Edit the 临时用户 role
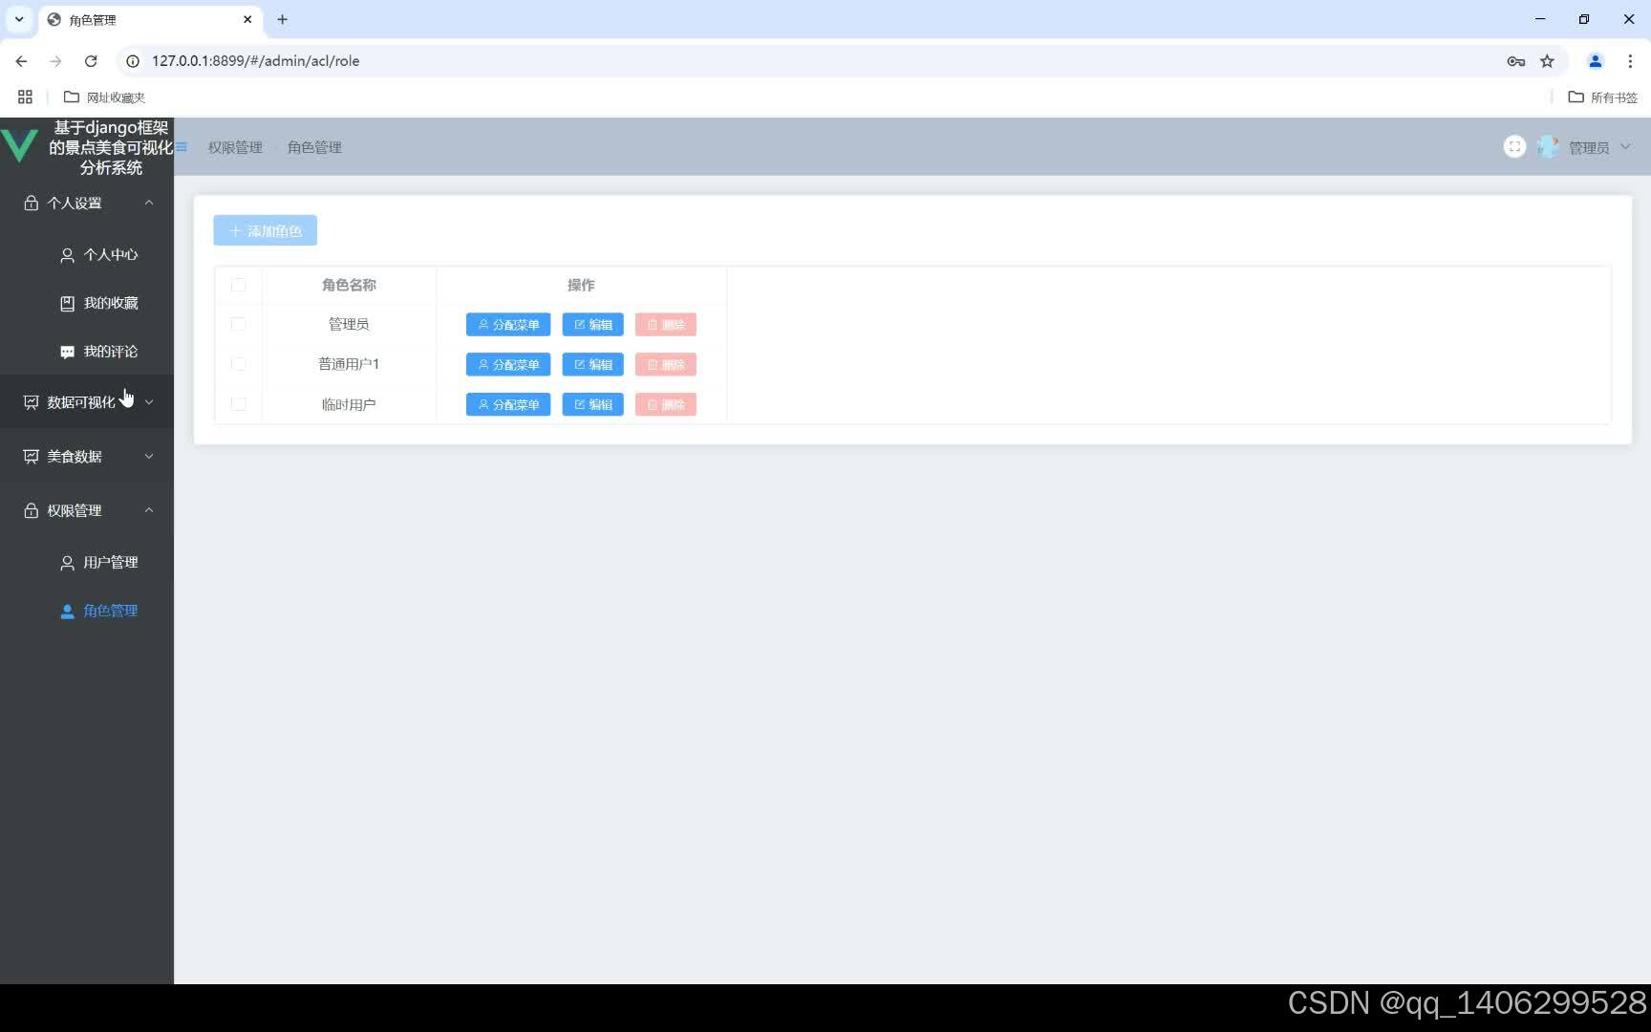Viewport: 1651px width, 1032px height. 592,405
